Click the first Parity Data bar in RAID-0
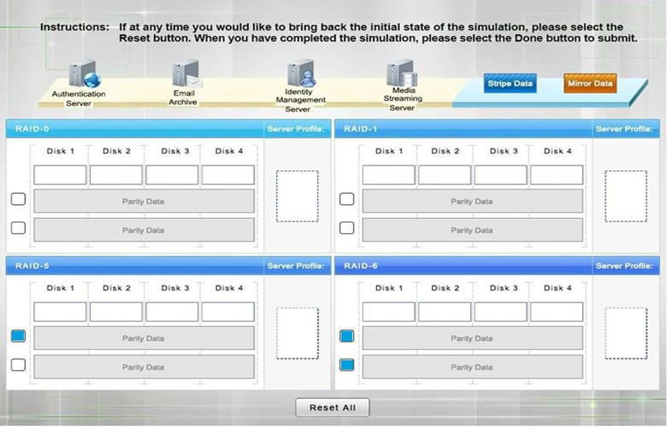This screenshot has height=428, width=667. [144, 201]
